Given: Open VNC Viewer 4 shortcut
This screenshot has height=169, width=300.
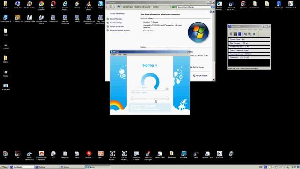Looking at the screenshot, I should coord(291,5).
